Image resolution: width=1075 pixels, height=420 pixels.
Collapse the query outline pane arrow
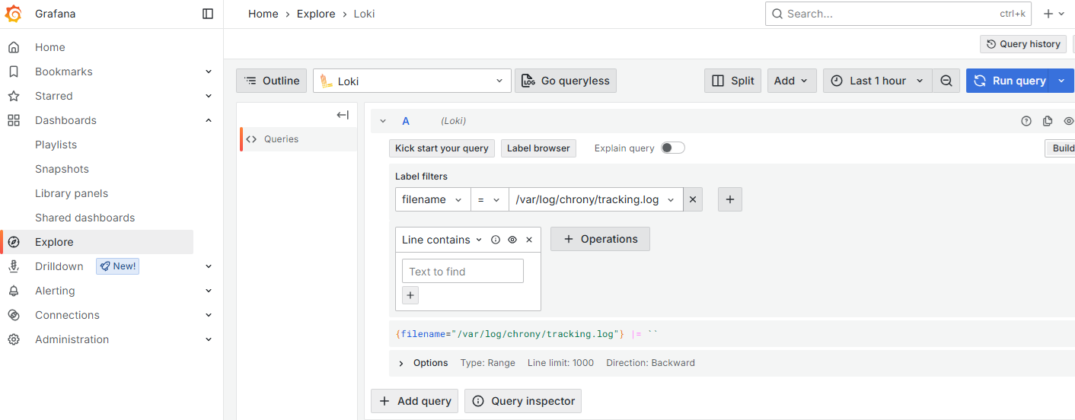point(343,115)
